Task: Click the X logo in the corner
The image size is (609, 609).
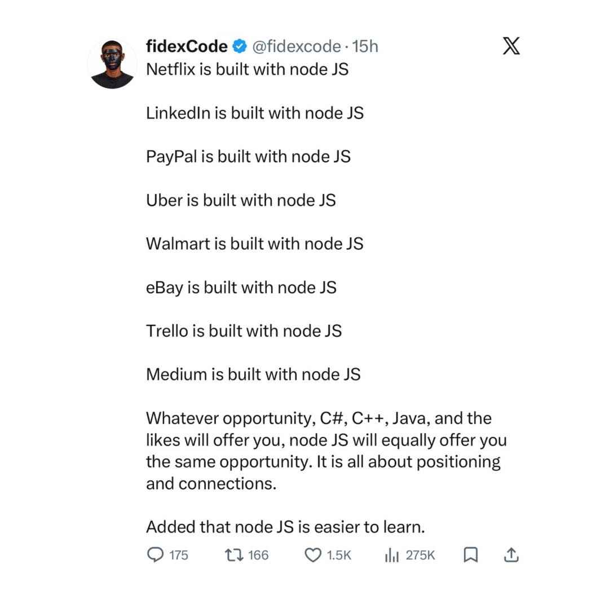Action: pyautogui.click(x=511, y=46)
